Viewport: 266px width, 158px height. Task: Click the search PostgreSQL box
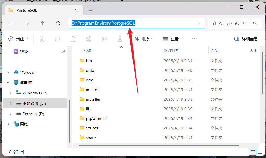(x=235, y=23)
